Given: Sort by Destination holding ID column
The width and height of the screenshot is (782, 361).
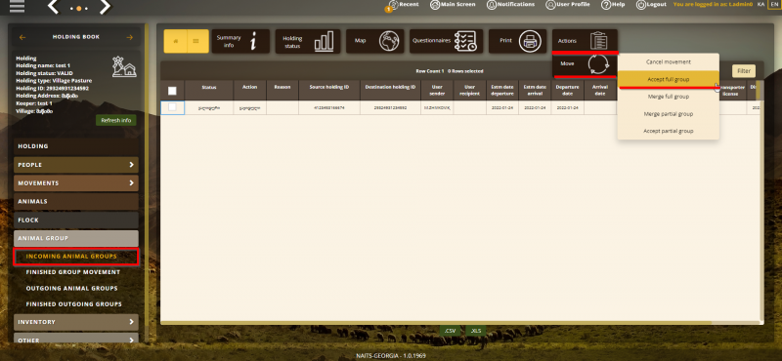Looking at the screenshot, I should [390, 90].
